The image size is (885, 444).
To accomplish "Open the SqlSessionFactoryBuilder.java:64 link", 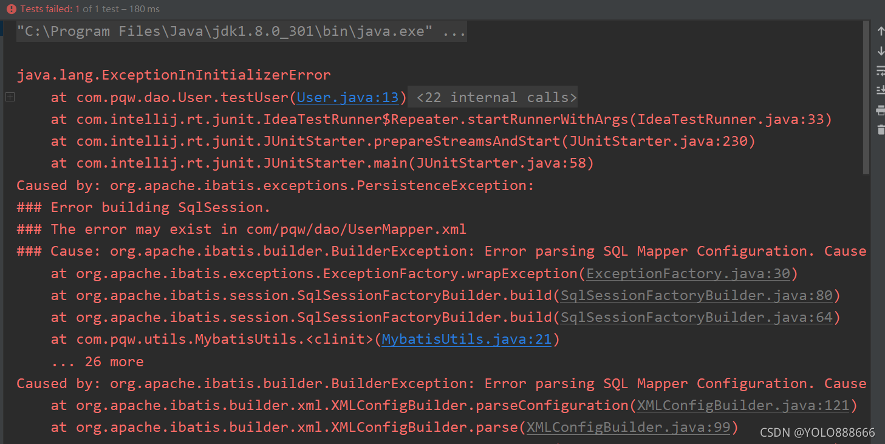I will pos(696,318).
